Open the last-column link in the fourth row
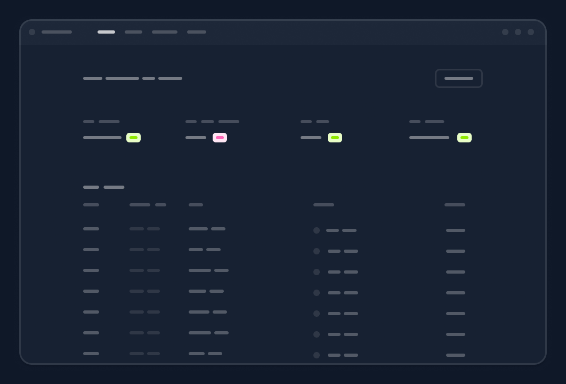Viewport: 566px width, 384px height. pos(456,293)
